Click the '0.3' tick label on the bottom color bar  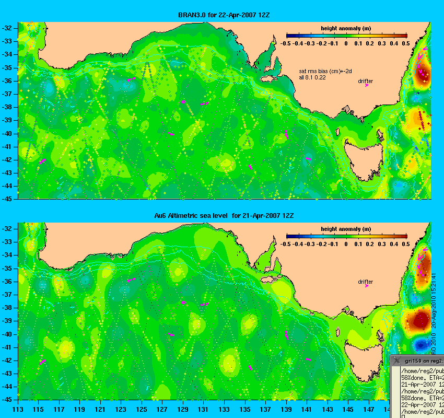pos(382,244)
